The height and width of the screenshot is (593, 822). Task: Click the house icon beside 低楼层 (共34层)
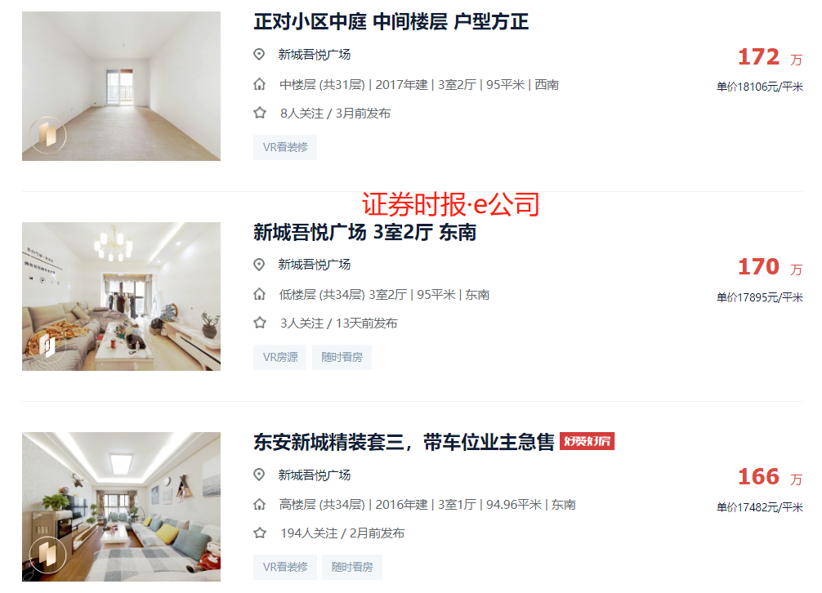pyautogui.click(x=260, y=294)
